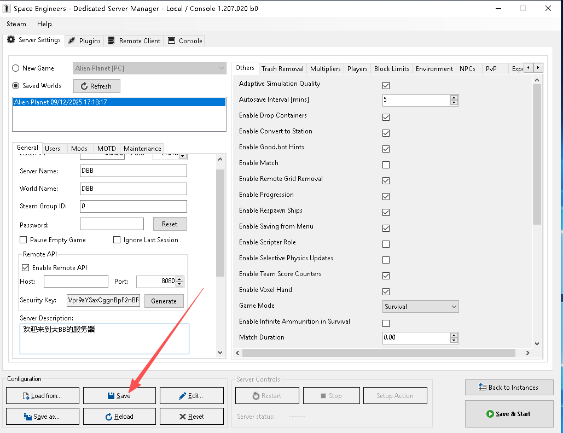Open the Game Mode Survival dropdown

(x=420, y=307)
